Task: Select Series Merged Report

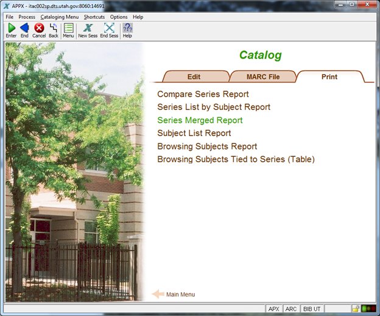Action: [x=200, y=120]
